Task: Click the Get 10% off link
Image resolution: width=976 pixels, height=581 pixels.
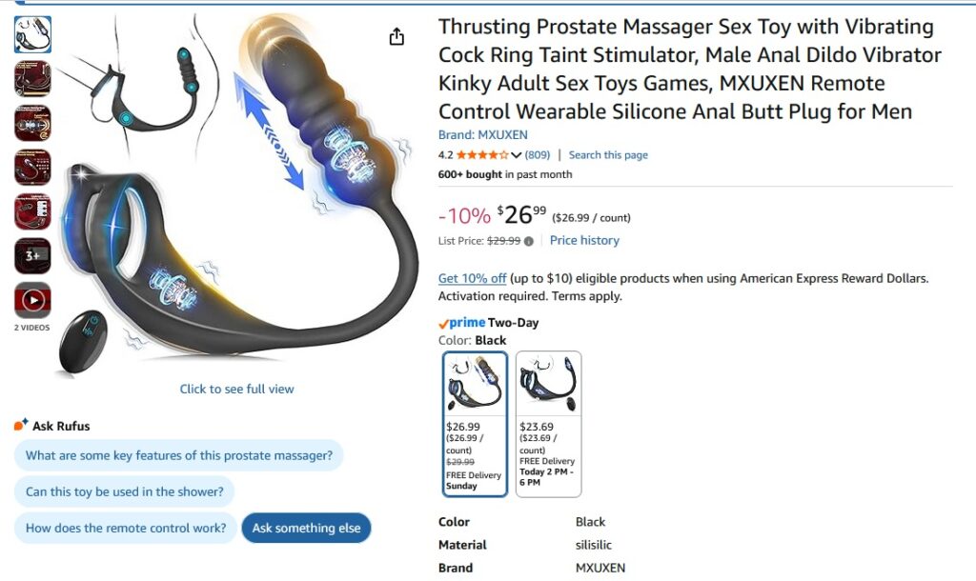Action: [473, 278]
